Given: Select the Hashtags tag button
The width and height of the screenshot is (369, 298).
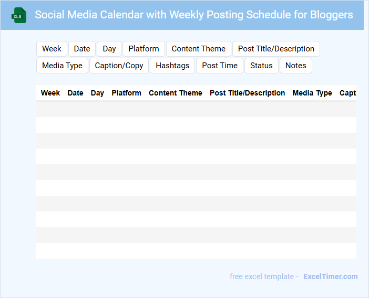Looking at the screenshot, I should coord(172,66).
